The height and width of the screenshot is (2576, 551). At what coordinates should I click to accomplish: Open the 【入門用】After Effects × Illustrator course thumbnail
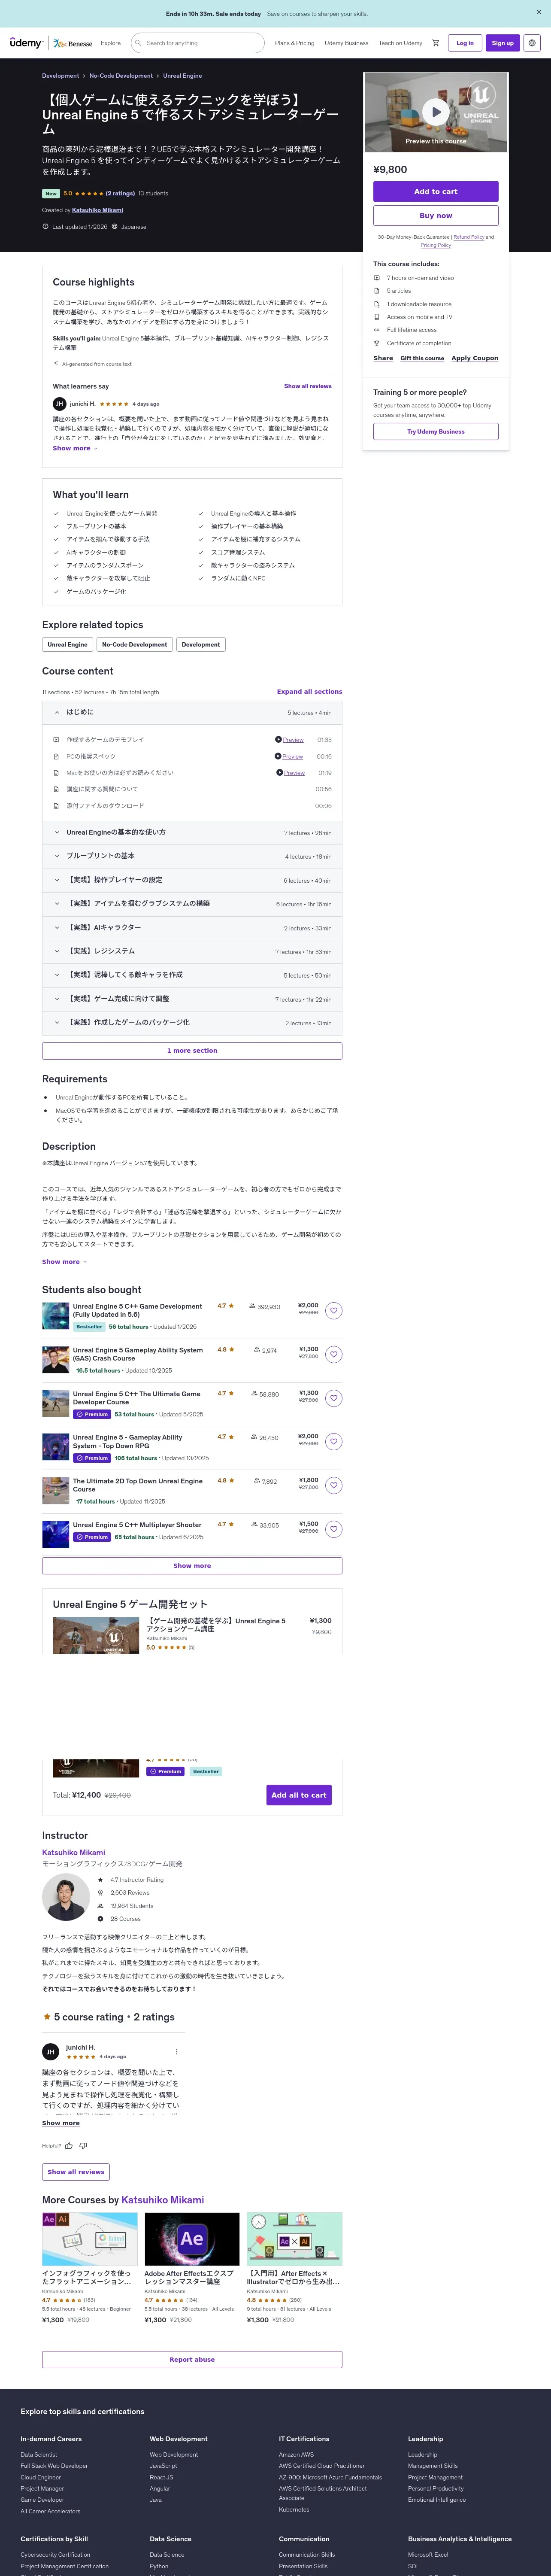[294, 2238]
